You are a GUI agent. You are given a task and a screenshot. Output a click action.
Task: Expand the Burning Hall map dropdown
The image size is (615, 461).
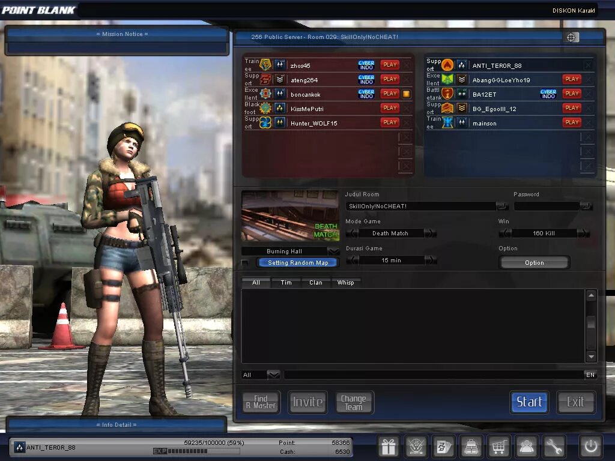333,252
